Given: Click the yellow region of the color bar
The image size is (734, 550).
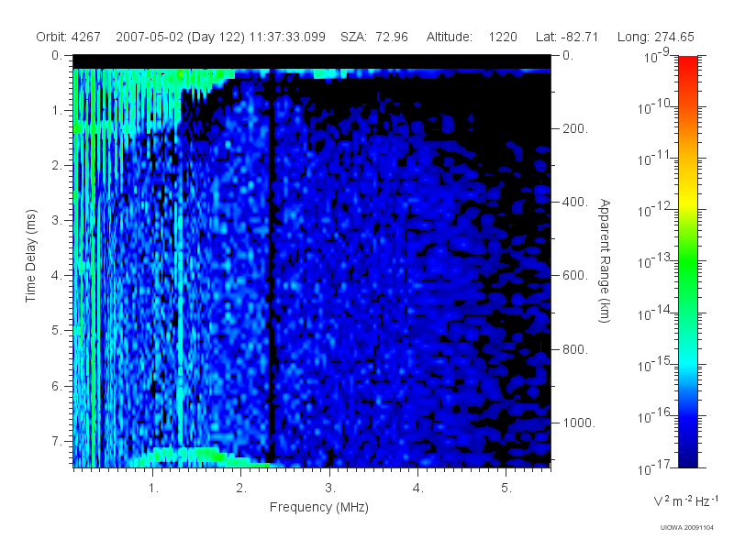Looking at the screenshot, I should (x=687, y=201).
